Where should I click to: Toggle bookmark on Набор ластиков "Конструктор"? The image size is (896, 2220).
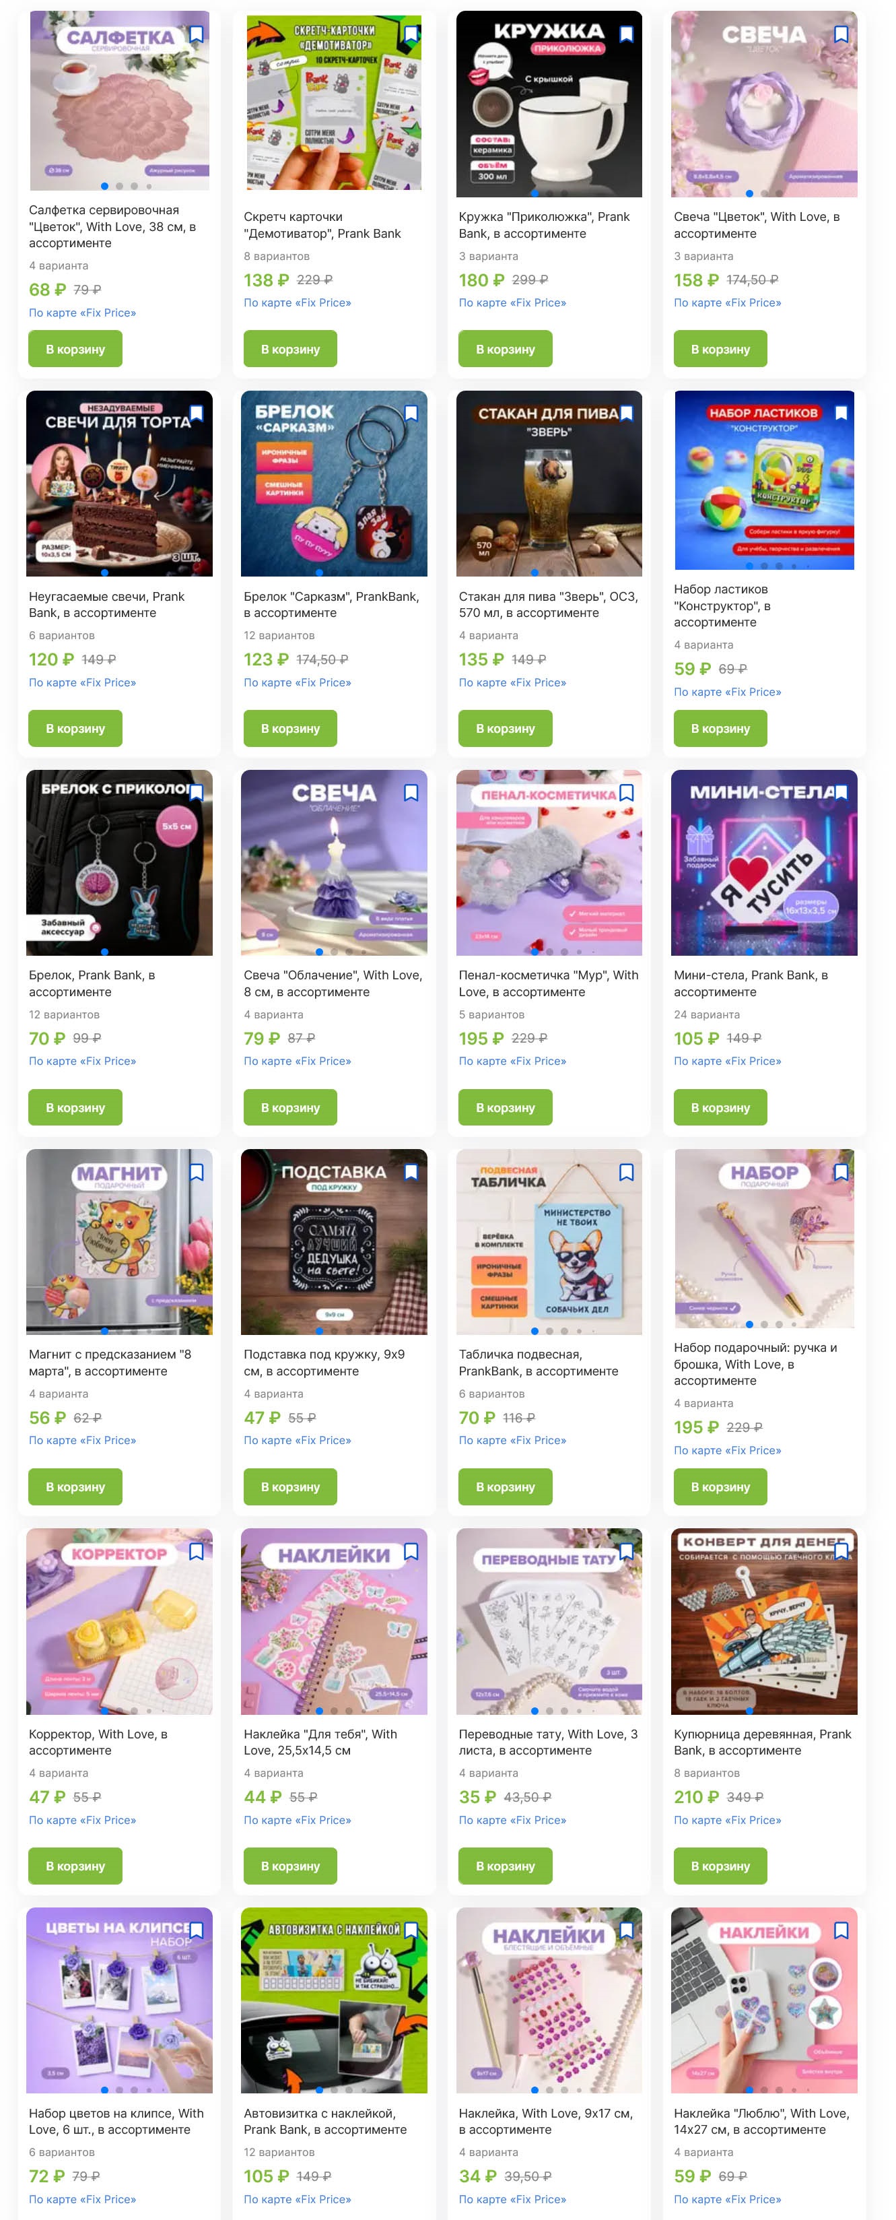841,414
